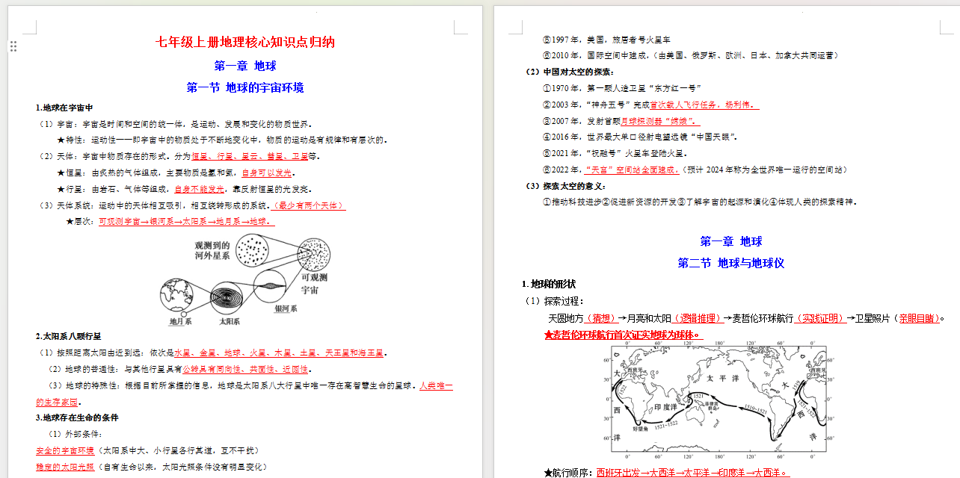Click the red phrase "自身不能发光"
The image size is (960, 478).
pyautogui.click(x=198, y=189)
